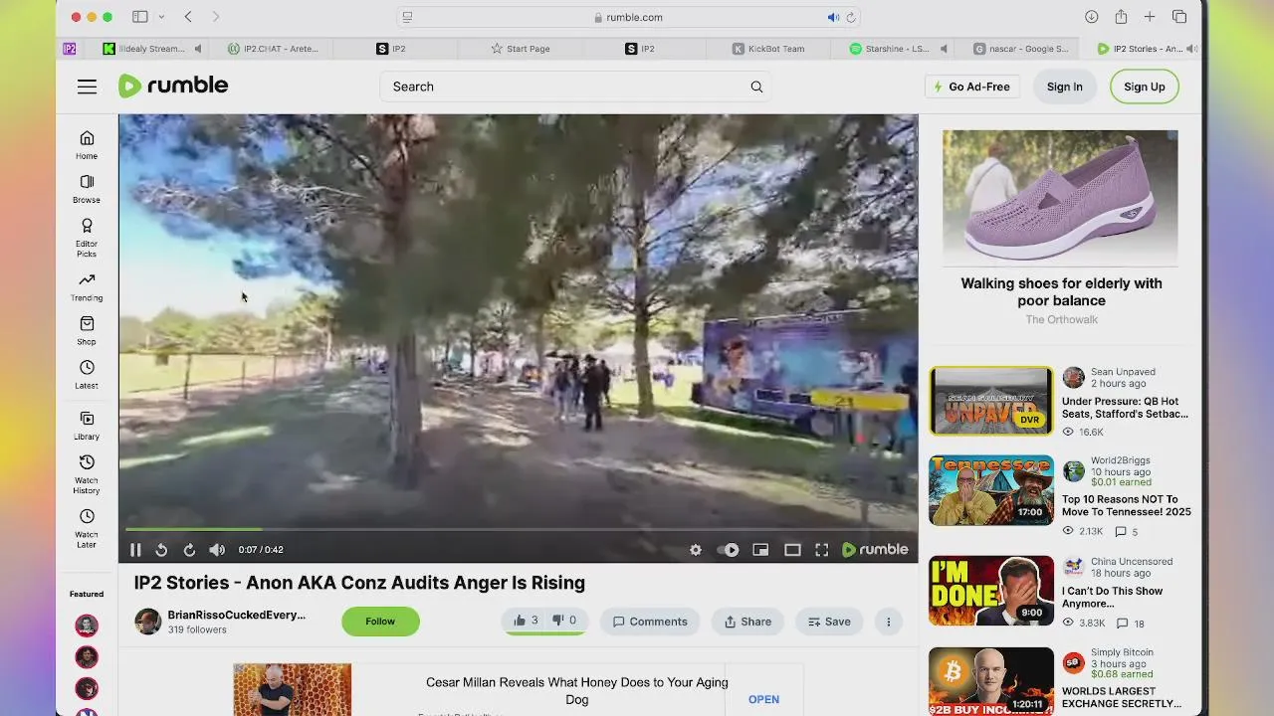Click the Rumble logo in header
Image resolution: width=1274 pixels, height=716 pixels.
tap(173, 86)
